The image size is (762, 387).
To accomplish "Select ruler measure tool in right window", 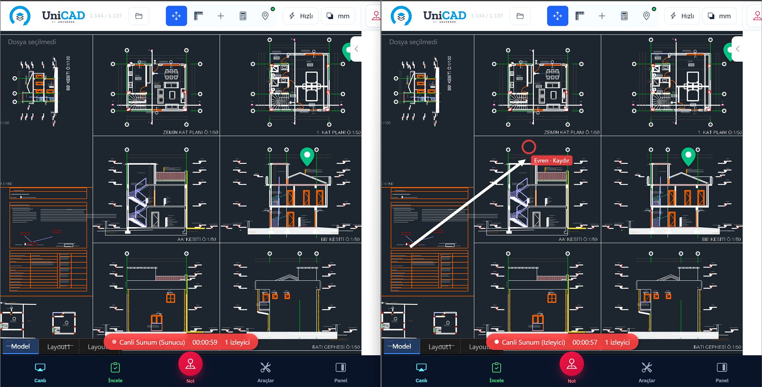I will [580, 16].
